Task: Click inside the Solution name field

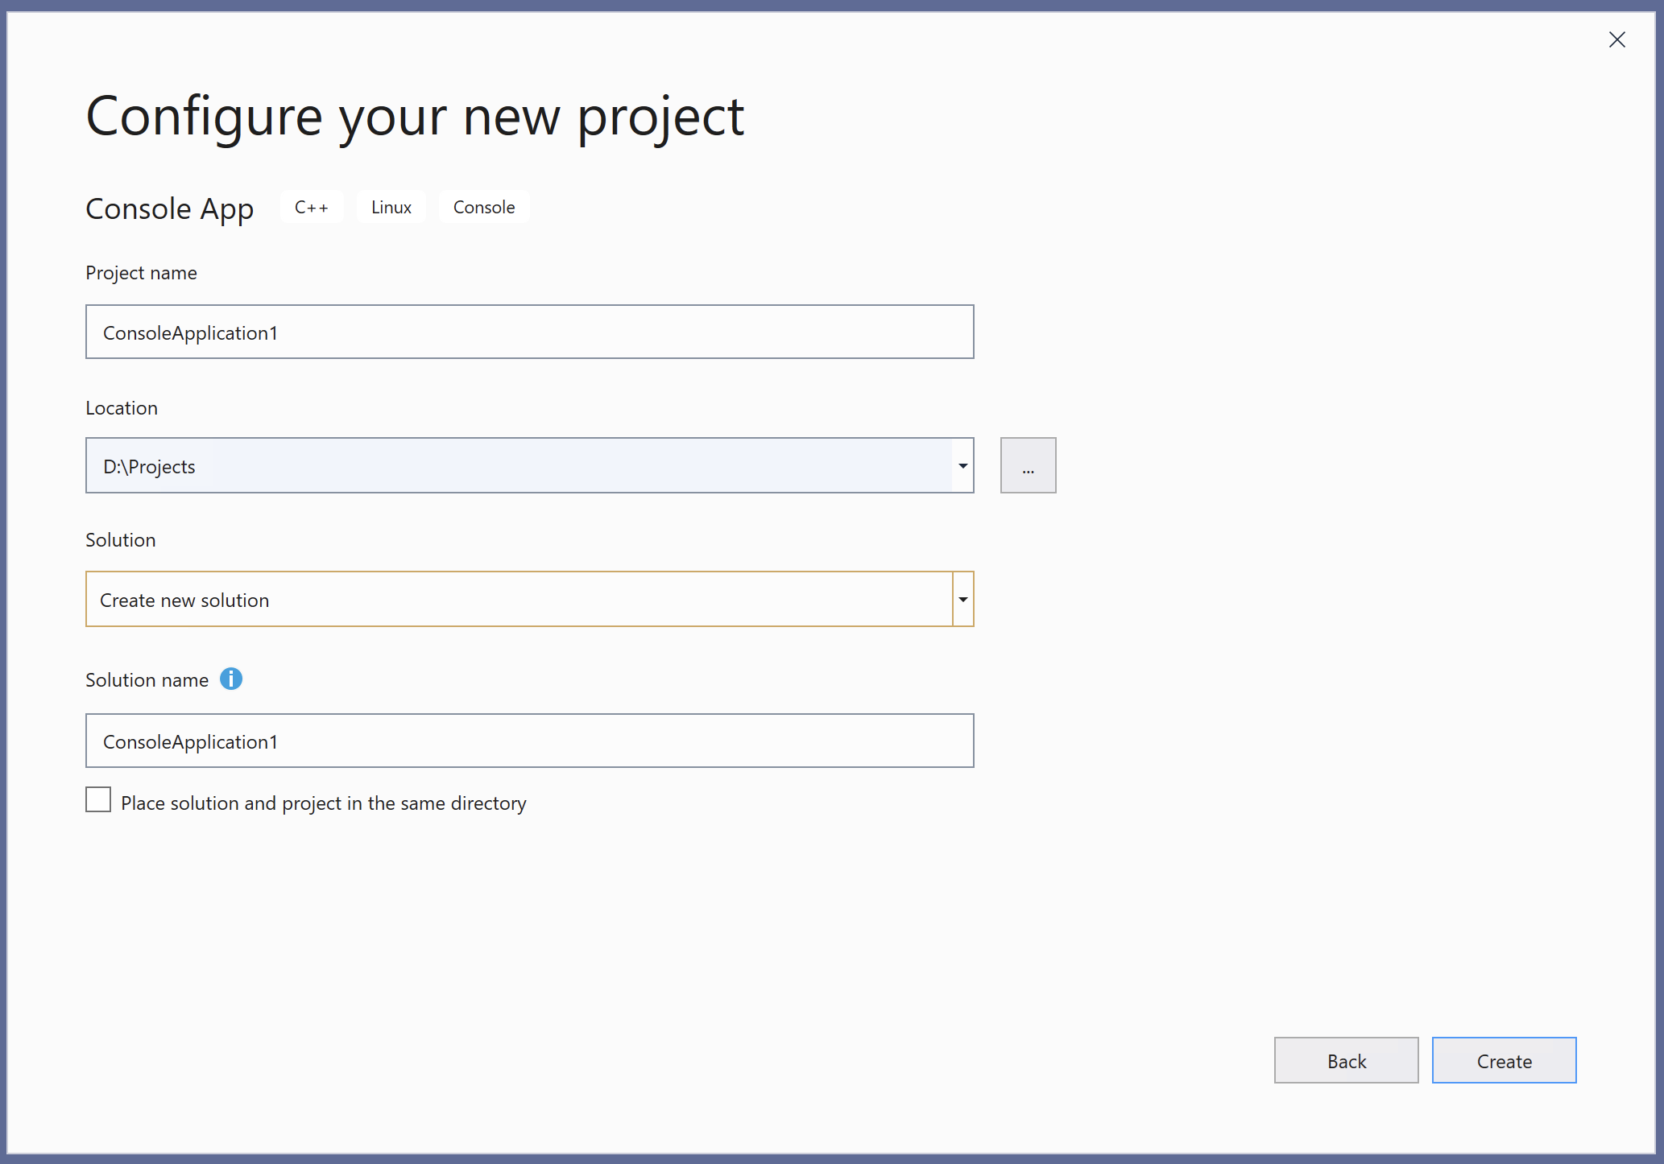Action: click(529, 741)
